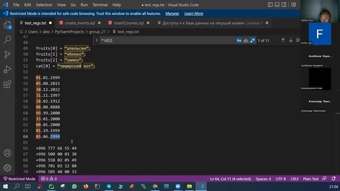Open the Explorer view in activity bar
Image resolution: width=340 pixels, height=191 pixels.
point(7,25)
